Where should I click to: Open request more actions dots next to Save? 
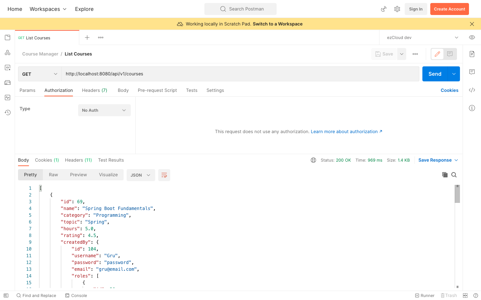tap(415, 54)
